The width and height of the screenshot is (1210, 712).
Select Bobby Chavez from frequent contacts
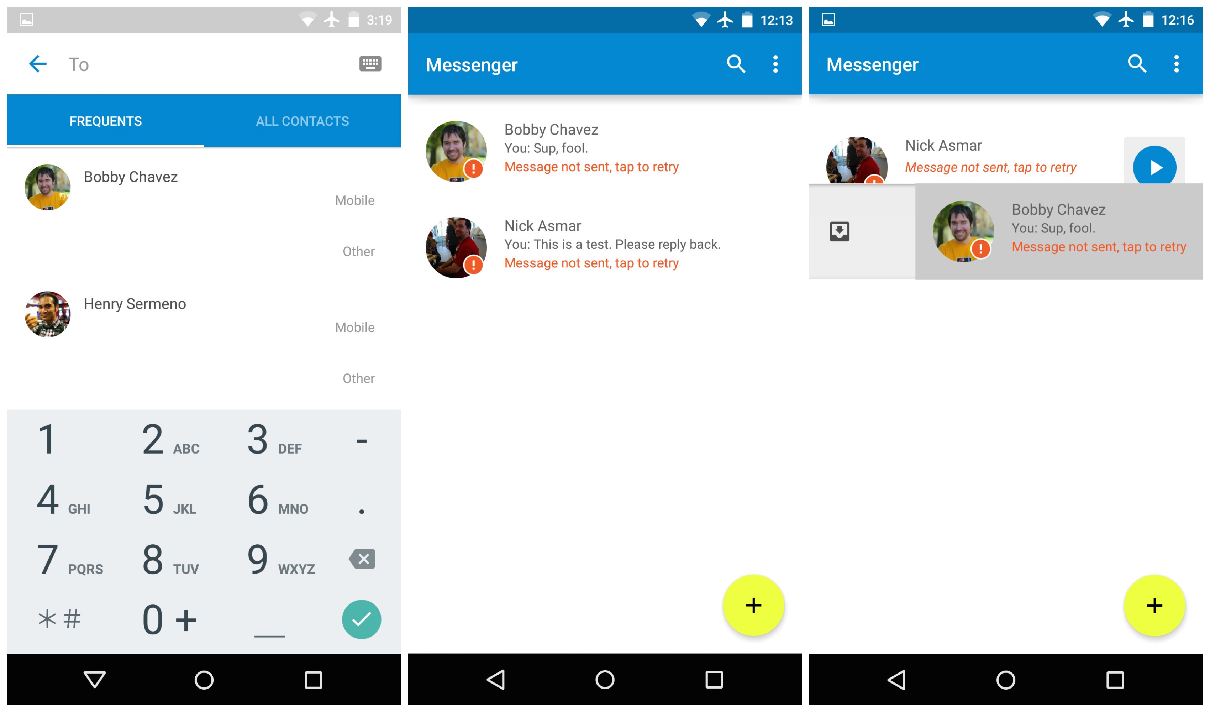[x=131, y=176]
